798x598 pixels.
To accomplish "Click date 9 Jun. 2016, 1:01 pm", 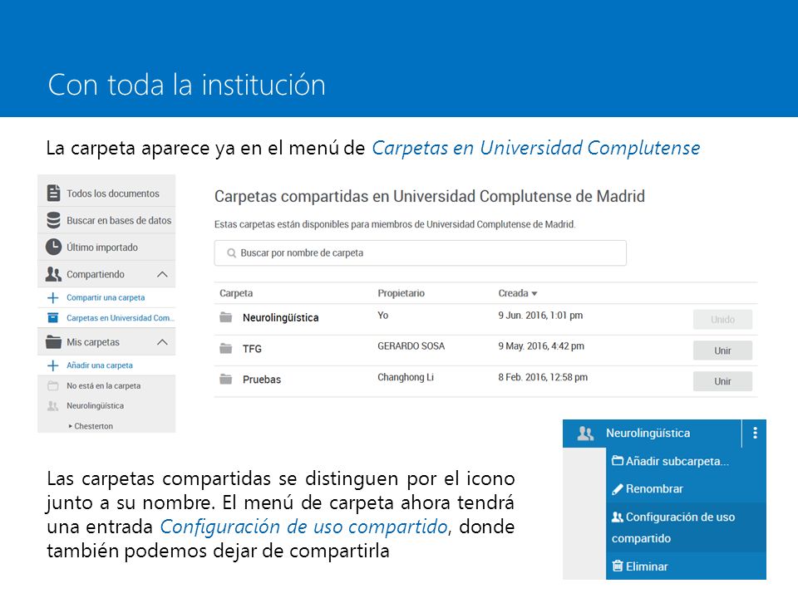I will click(x=540, y=316).
